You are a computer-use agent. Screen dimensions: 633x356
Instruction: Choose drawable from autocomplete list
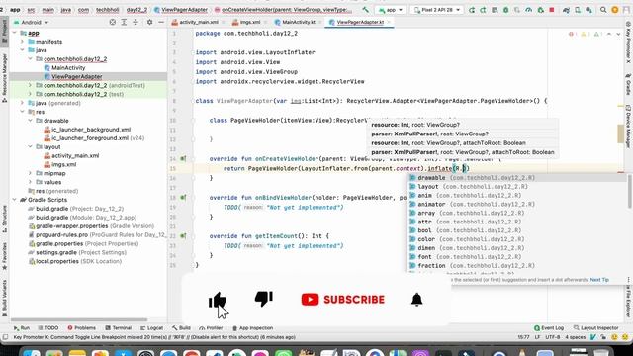[517, 178]
